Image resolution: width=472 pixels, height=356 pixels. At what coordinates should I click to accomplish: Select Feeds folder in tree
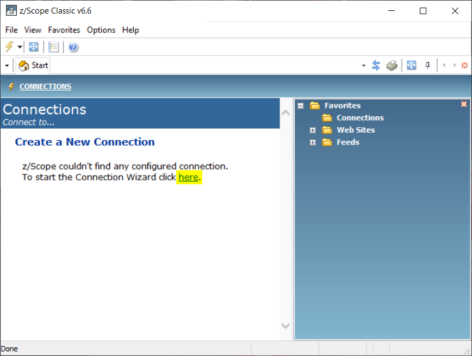click(x=348, y=142)
